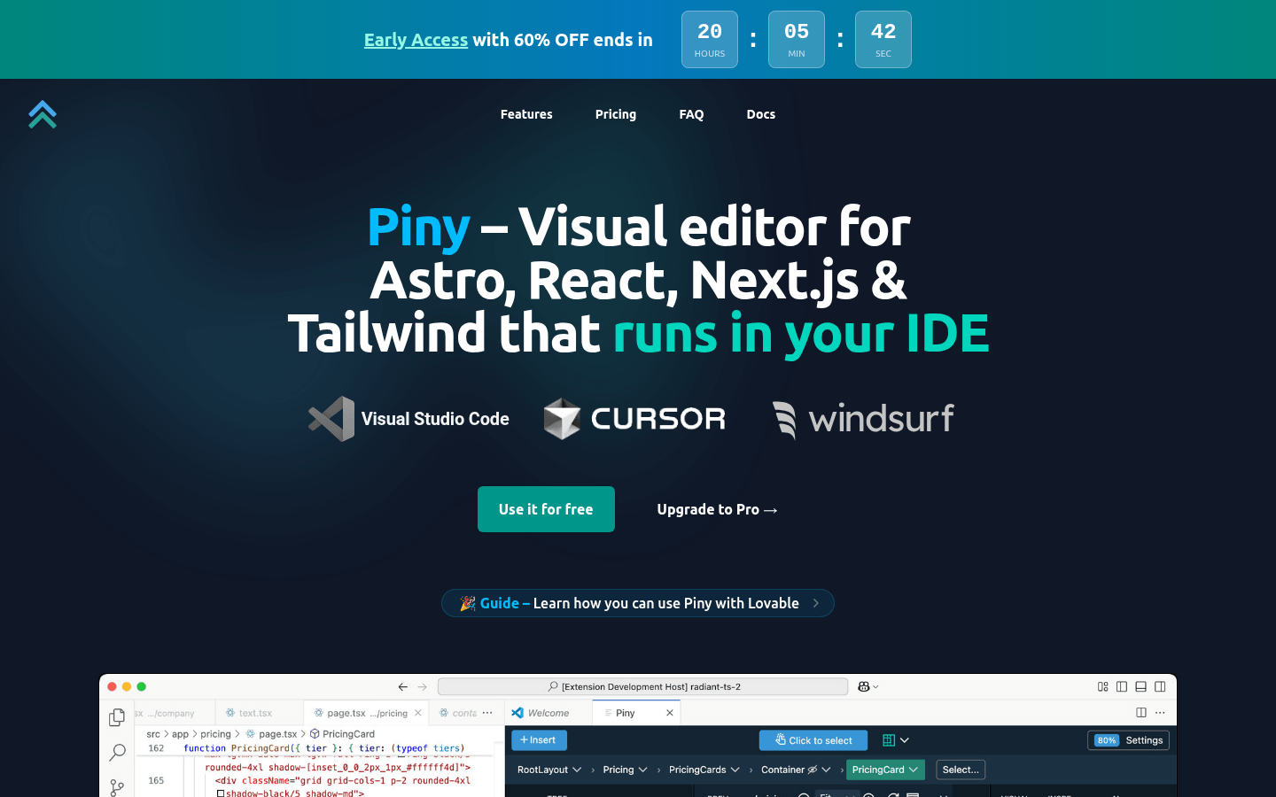The height and width of the screenshot is (797, 1276).
Task: Click the split editor icon
Action: pyautogui.click(x=1141, y=712)
